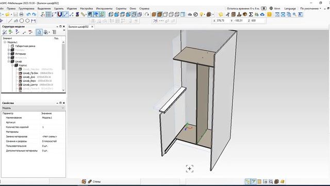Click the stamp tool icon
330x186 pixels.
click(239, 14)
